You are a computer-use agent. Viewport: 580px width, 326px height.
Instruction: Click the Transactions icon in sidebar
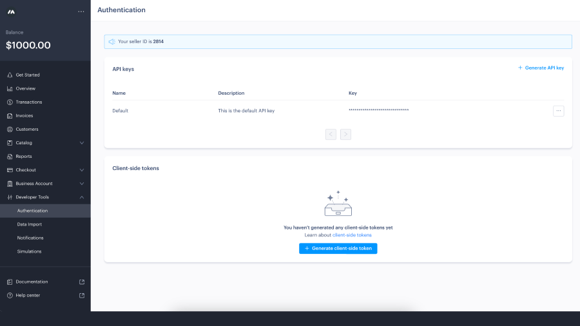point(10,102)
